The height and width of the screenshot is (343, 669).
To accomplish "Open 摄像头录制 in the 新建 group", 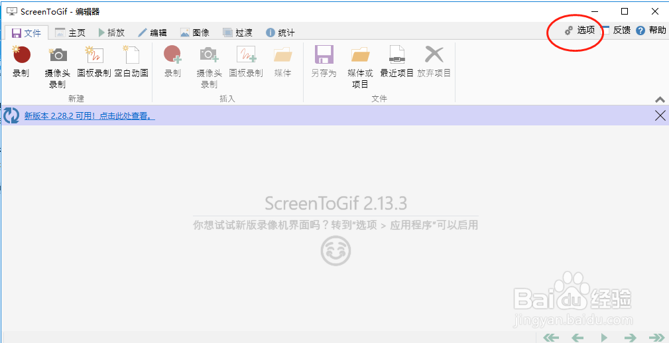I will 58,67.
